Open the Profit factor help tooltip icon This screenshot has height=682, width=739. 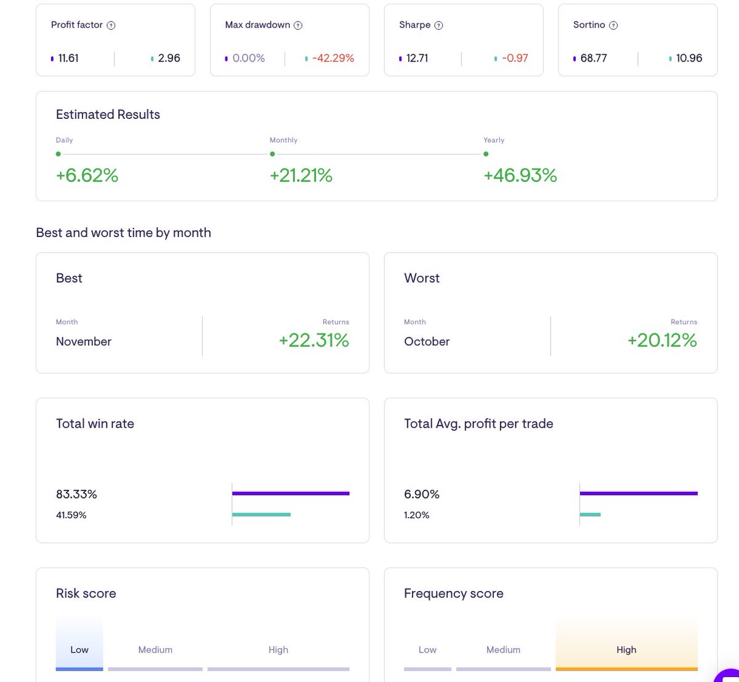pos(111,25)
